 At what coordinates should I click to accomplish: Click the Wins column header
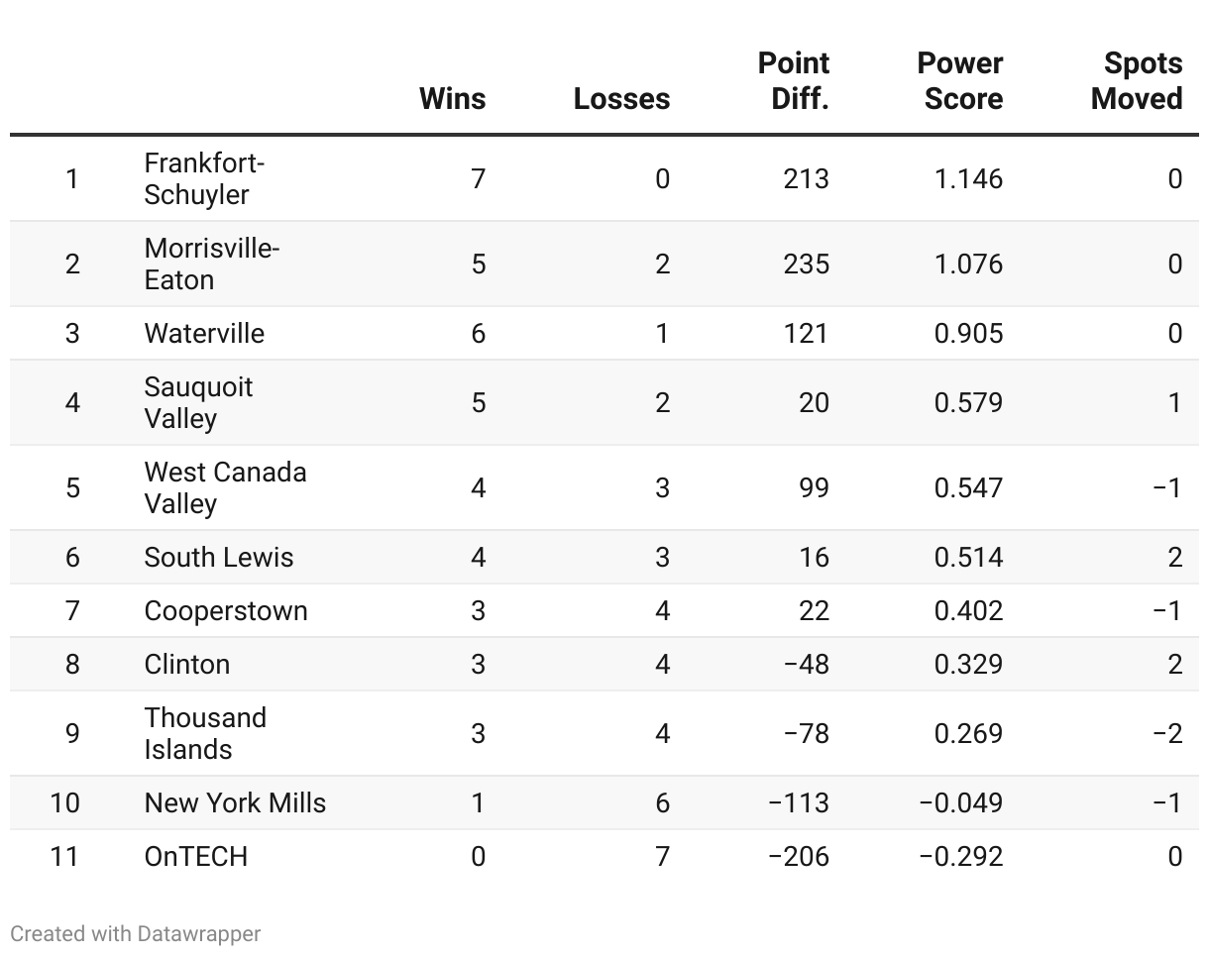pyautogui.click(x=452, y=98)
